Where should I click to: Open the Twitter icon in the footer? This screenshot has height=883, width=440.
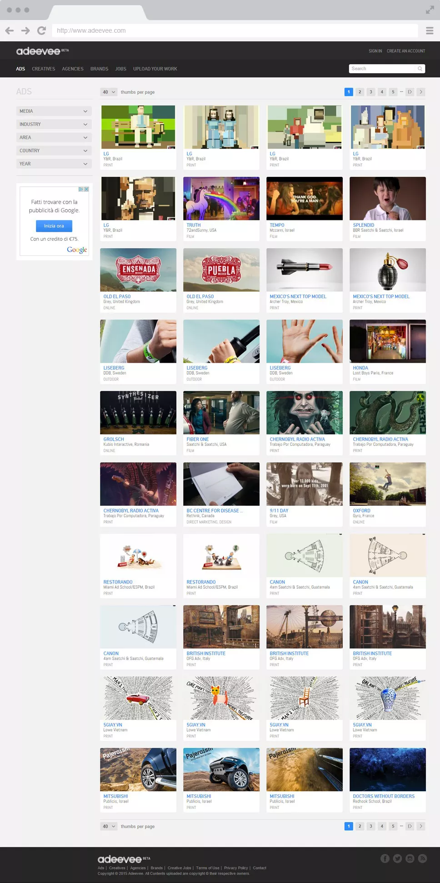(397, 858)
